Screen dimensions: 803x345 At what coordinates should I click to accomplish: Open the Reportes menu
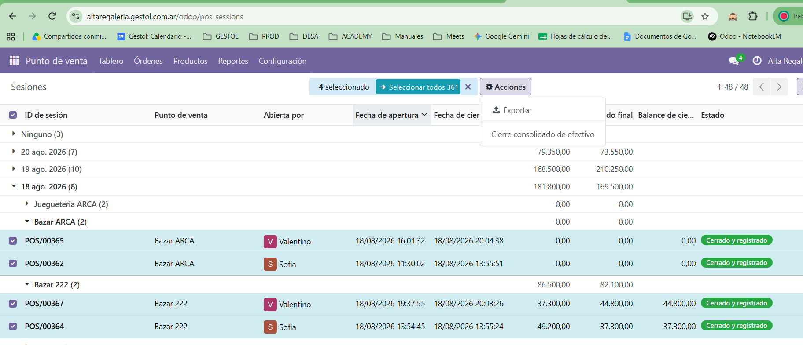click(233, 61)
